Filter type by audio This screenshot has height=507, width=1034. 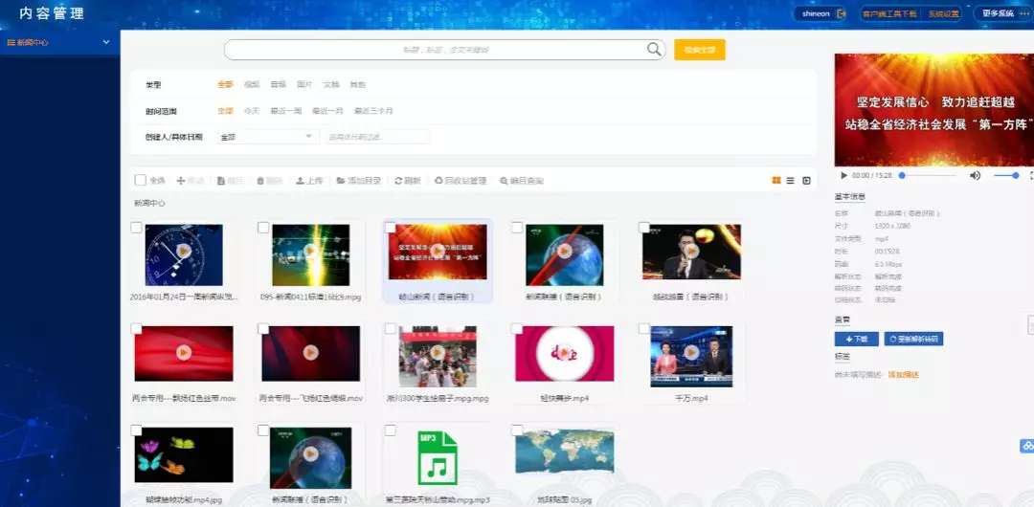(x=279, y=84)
